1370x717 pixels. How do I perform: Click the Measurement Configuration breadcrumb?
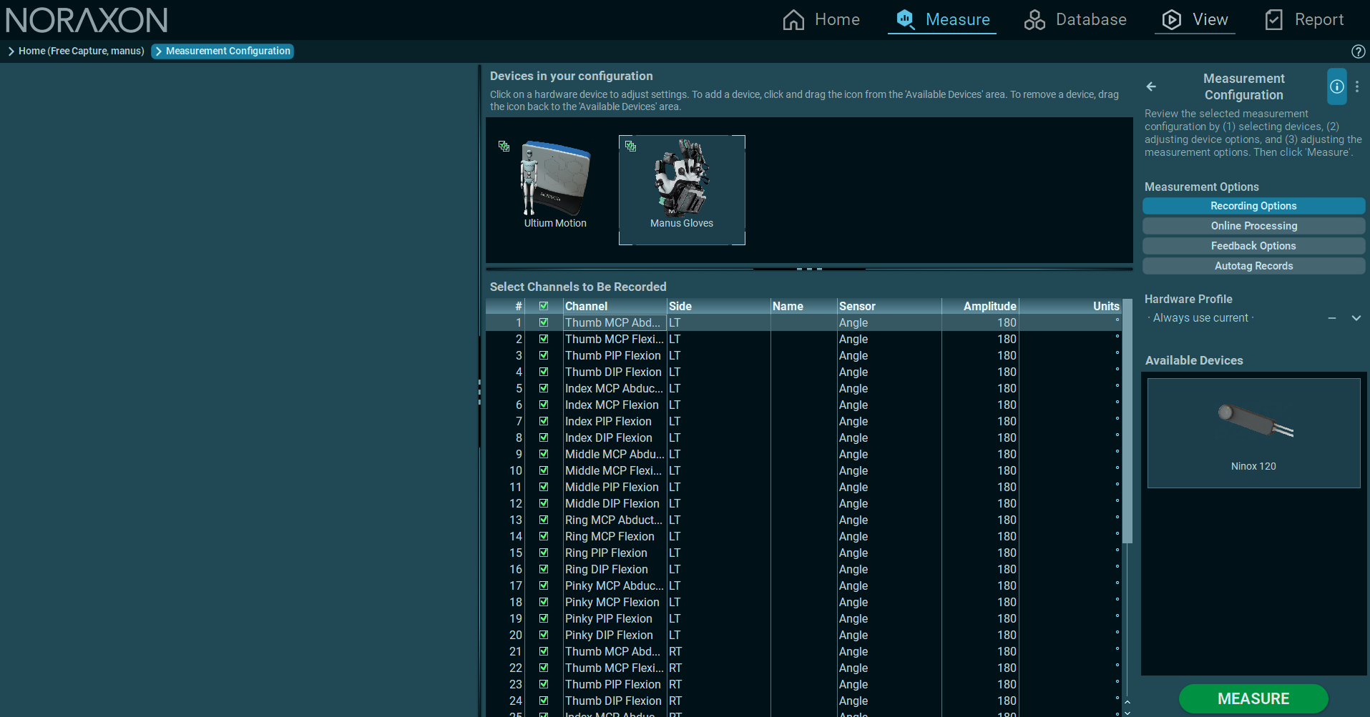(222, 51)
